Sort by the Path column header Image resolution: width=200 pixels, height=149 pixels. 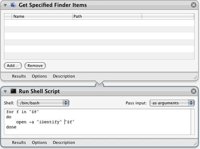[107, 16]
